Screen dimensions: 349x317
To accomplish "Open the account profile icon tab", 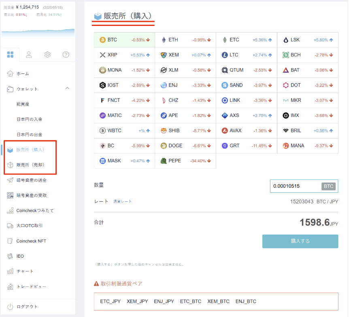I will (x=29, y=54).
